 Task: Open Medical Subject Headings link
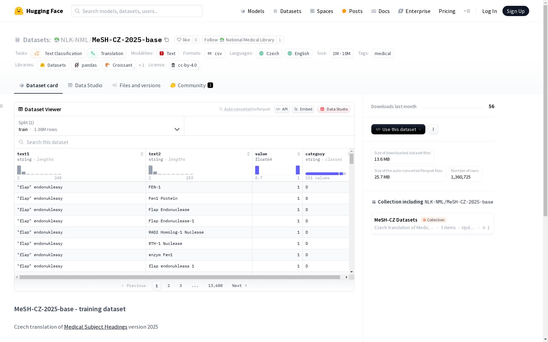pos(96,327)
